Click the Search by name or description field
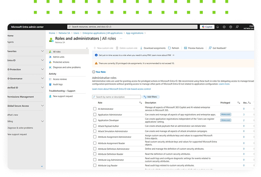The height and width of the screenshot is (177, 261). [116, 97]
